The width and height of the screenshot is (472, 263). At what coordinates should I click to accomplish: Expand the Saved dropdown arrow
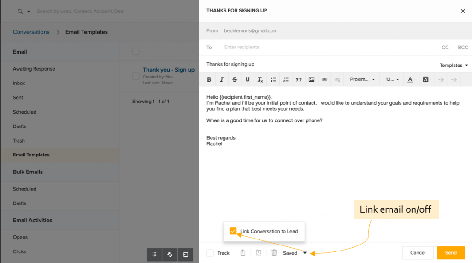point(305,253)
